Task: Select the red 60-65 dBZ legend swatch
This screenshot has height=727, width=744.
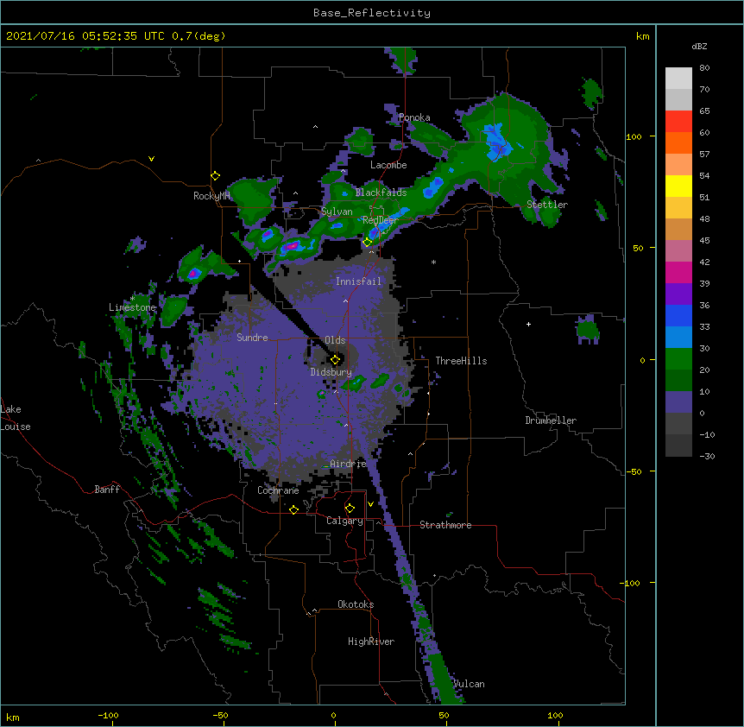Action: click(678, 121)
